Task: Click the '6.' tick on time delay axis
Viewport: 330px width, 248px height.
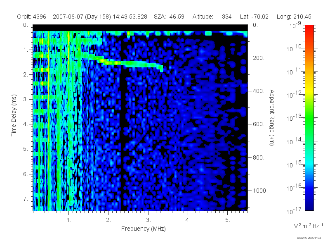Action: [x=26, y=174]
